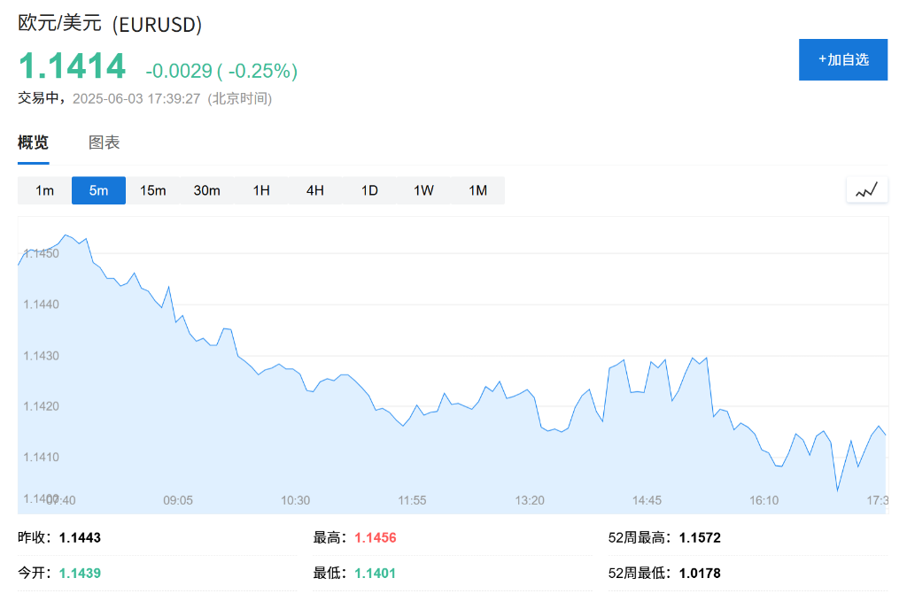Select the 30m interval option

click(x=207, y=190)
